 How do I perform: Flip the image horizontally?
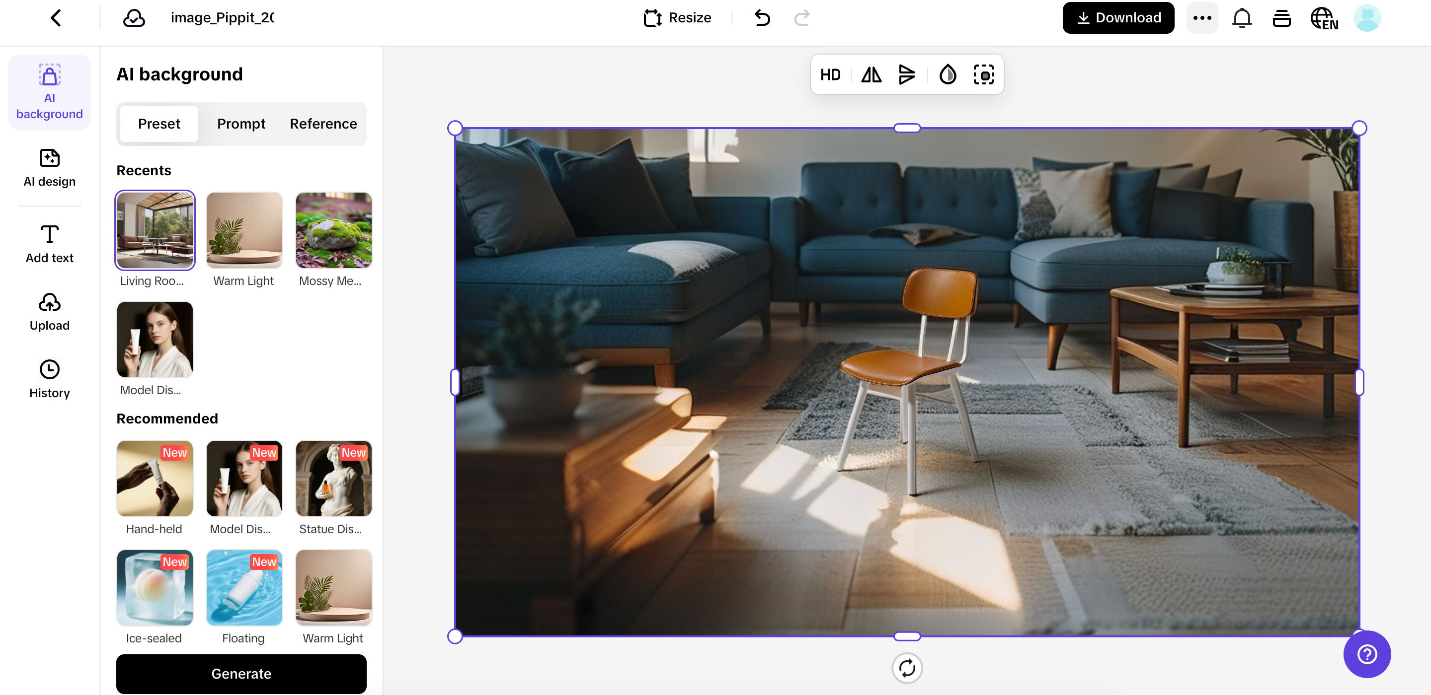[871, 74]
